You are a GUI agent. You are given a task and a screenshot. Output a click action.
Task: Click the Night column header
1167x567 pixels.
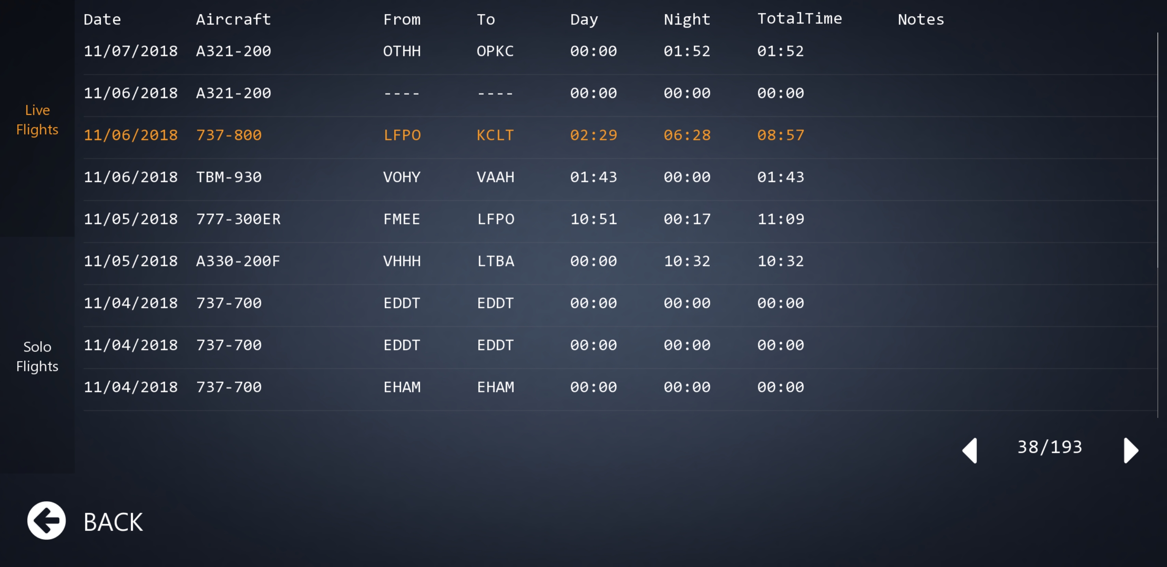(686, 19)
